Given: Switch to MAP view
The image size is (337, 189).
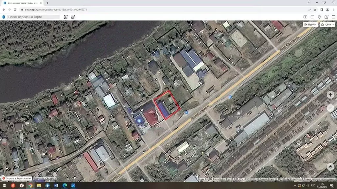Looking at the screenshot, I should coord(73,17).
